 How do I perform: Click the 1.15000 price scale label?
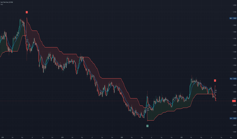234,52
